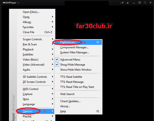Open the 3D Screen Controls submenu
The width and height of the screenshot is (154, 121).
pos(36,82)
